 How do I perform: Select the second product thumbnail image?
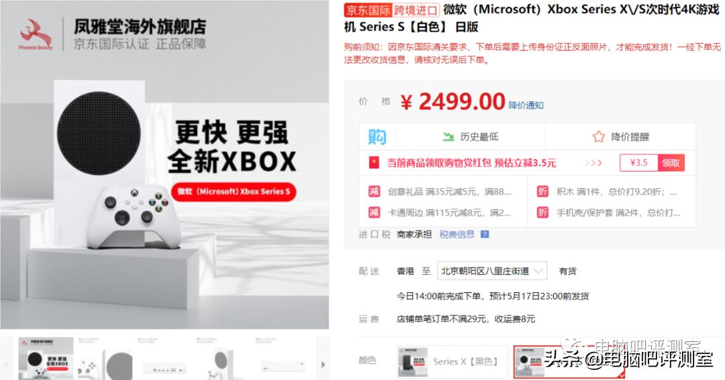105,359
